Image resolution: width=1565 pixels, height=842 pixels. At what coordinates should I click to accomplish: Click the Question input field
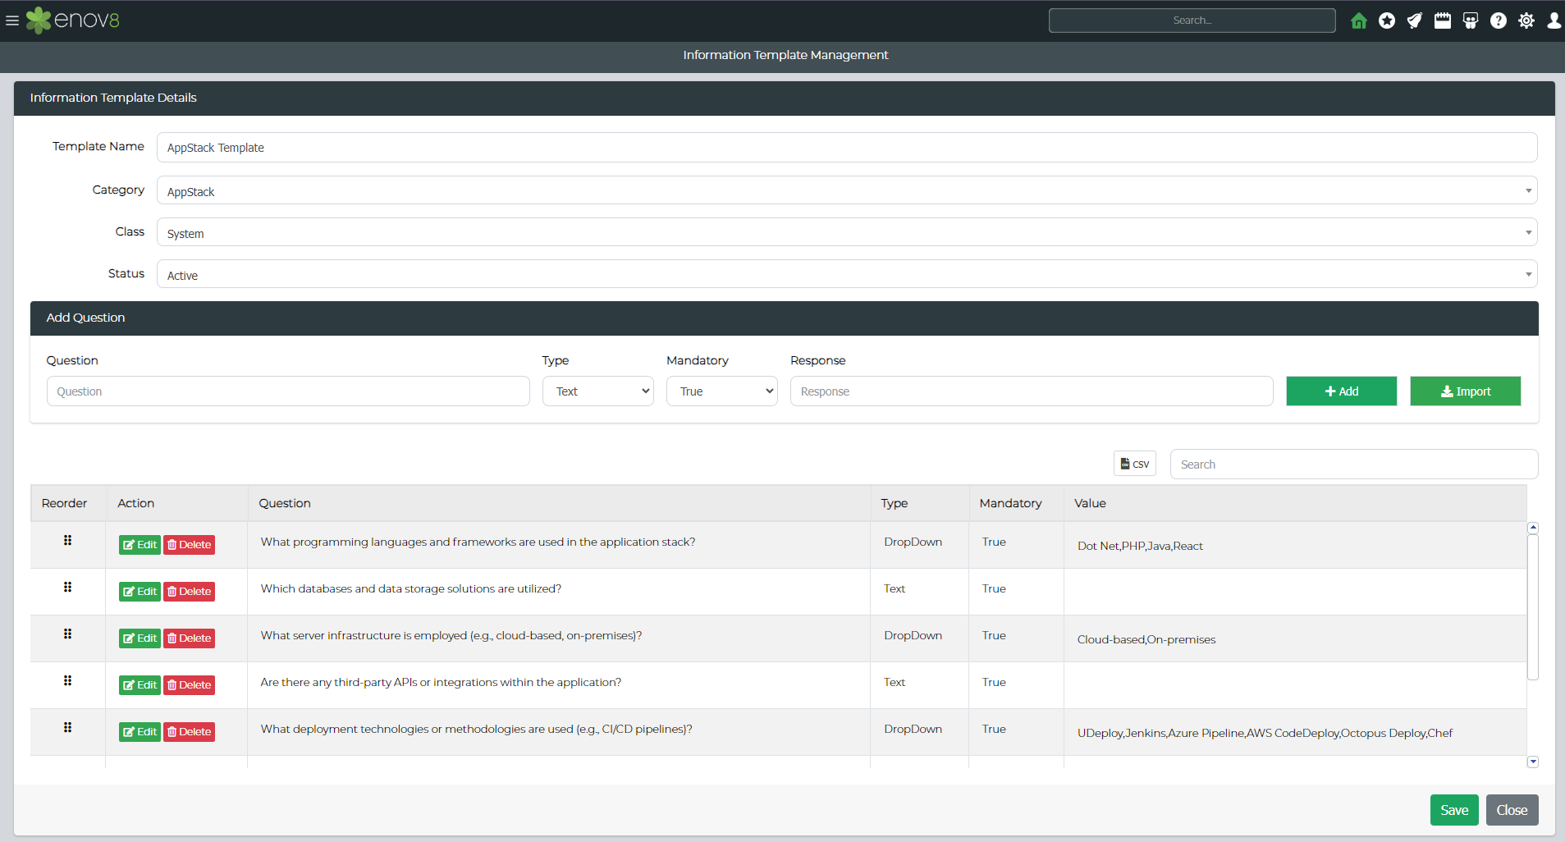(x=288, y=391)
